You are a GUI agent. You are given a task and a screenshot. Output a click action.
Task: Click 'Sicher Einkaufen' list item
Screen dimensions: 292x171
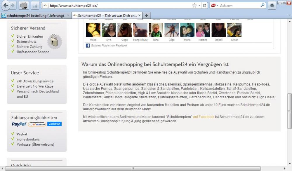click(x=30, y=36)
